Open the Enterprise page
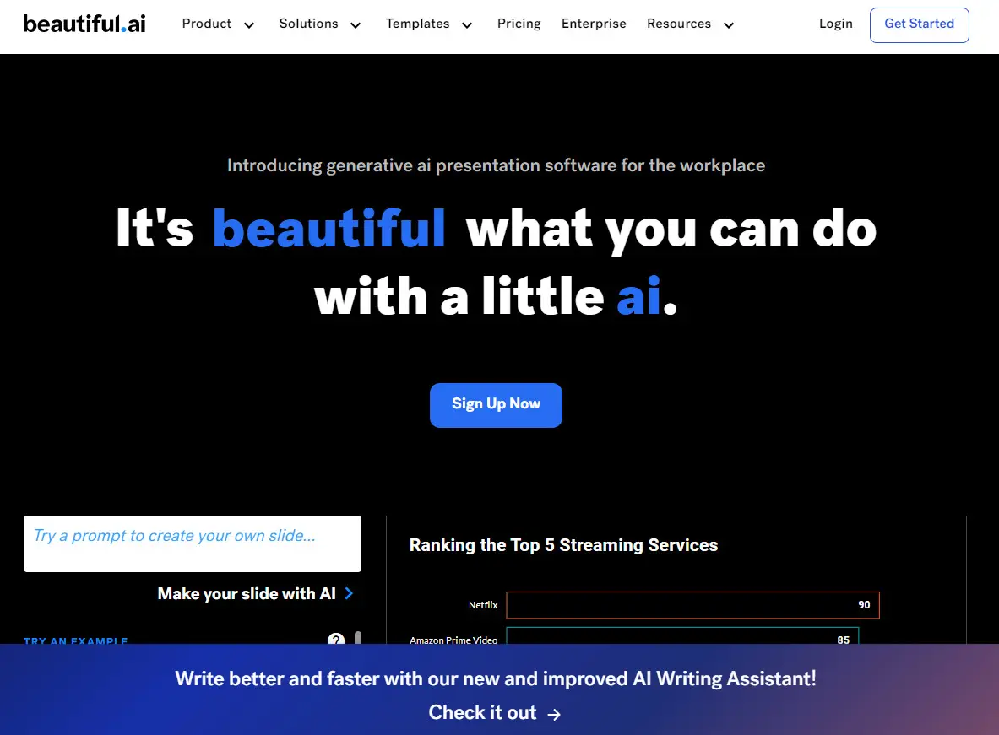The width and height of the screenshot is (999, 735). click(x=594, y=24)
